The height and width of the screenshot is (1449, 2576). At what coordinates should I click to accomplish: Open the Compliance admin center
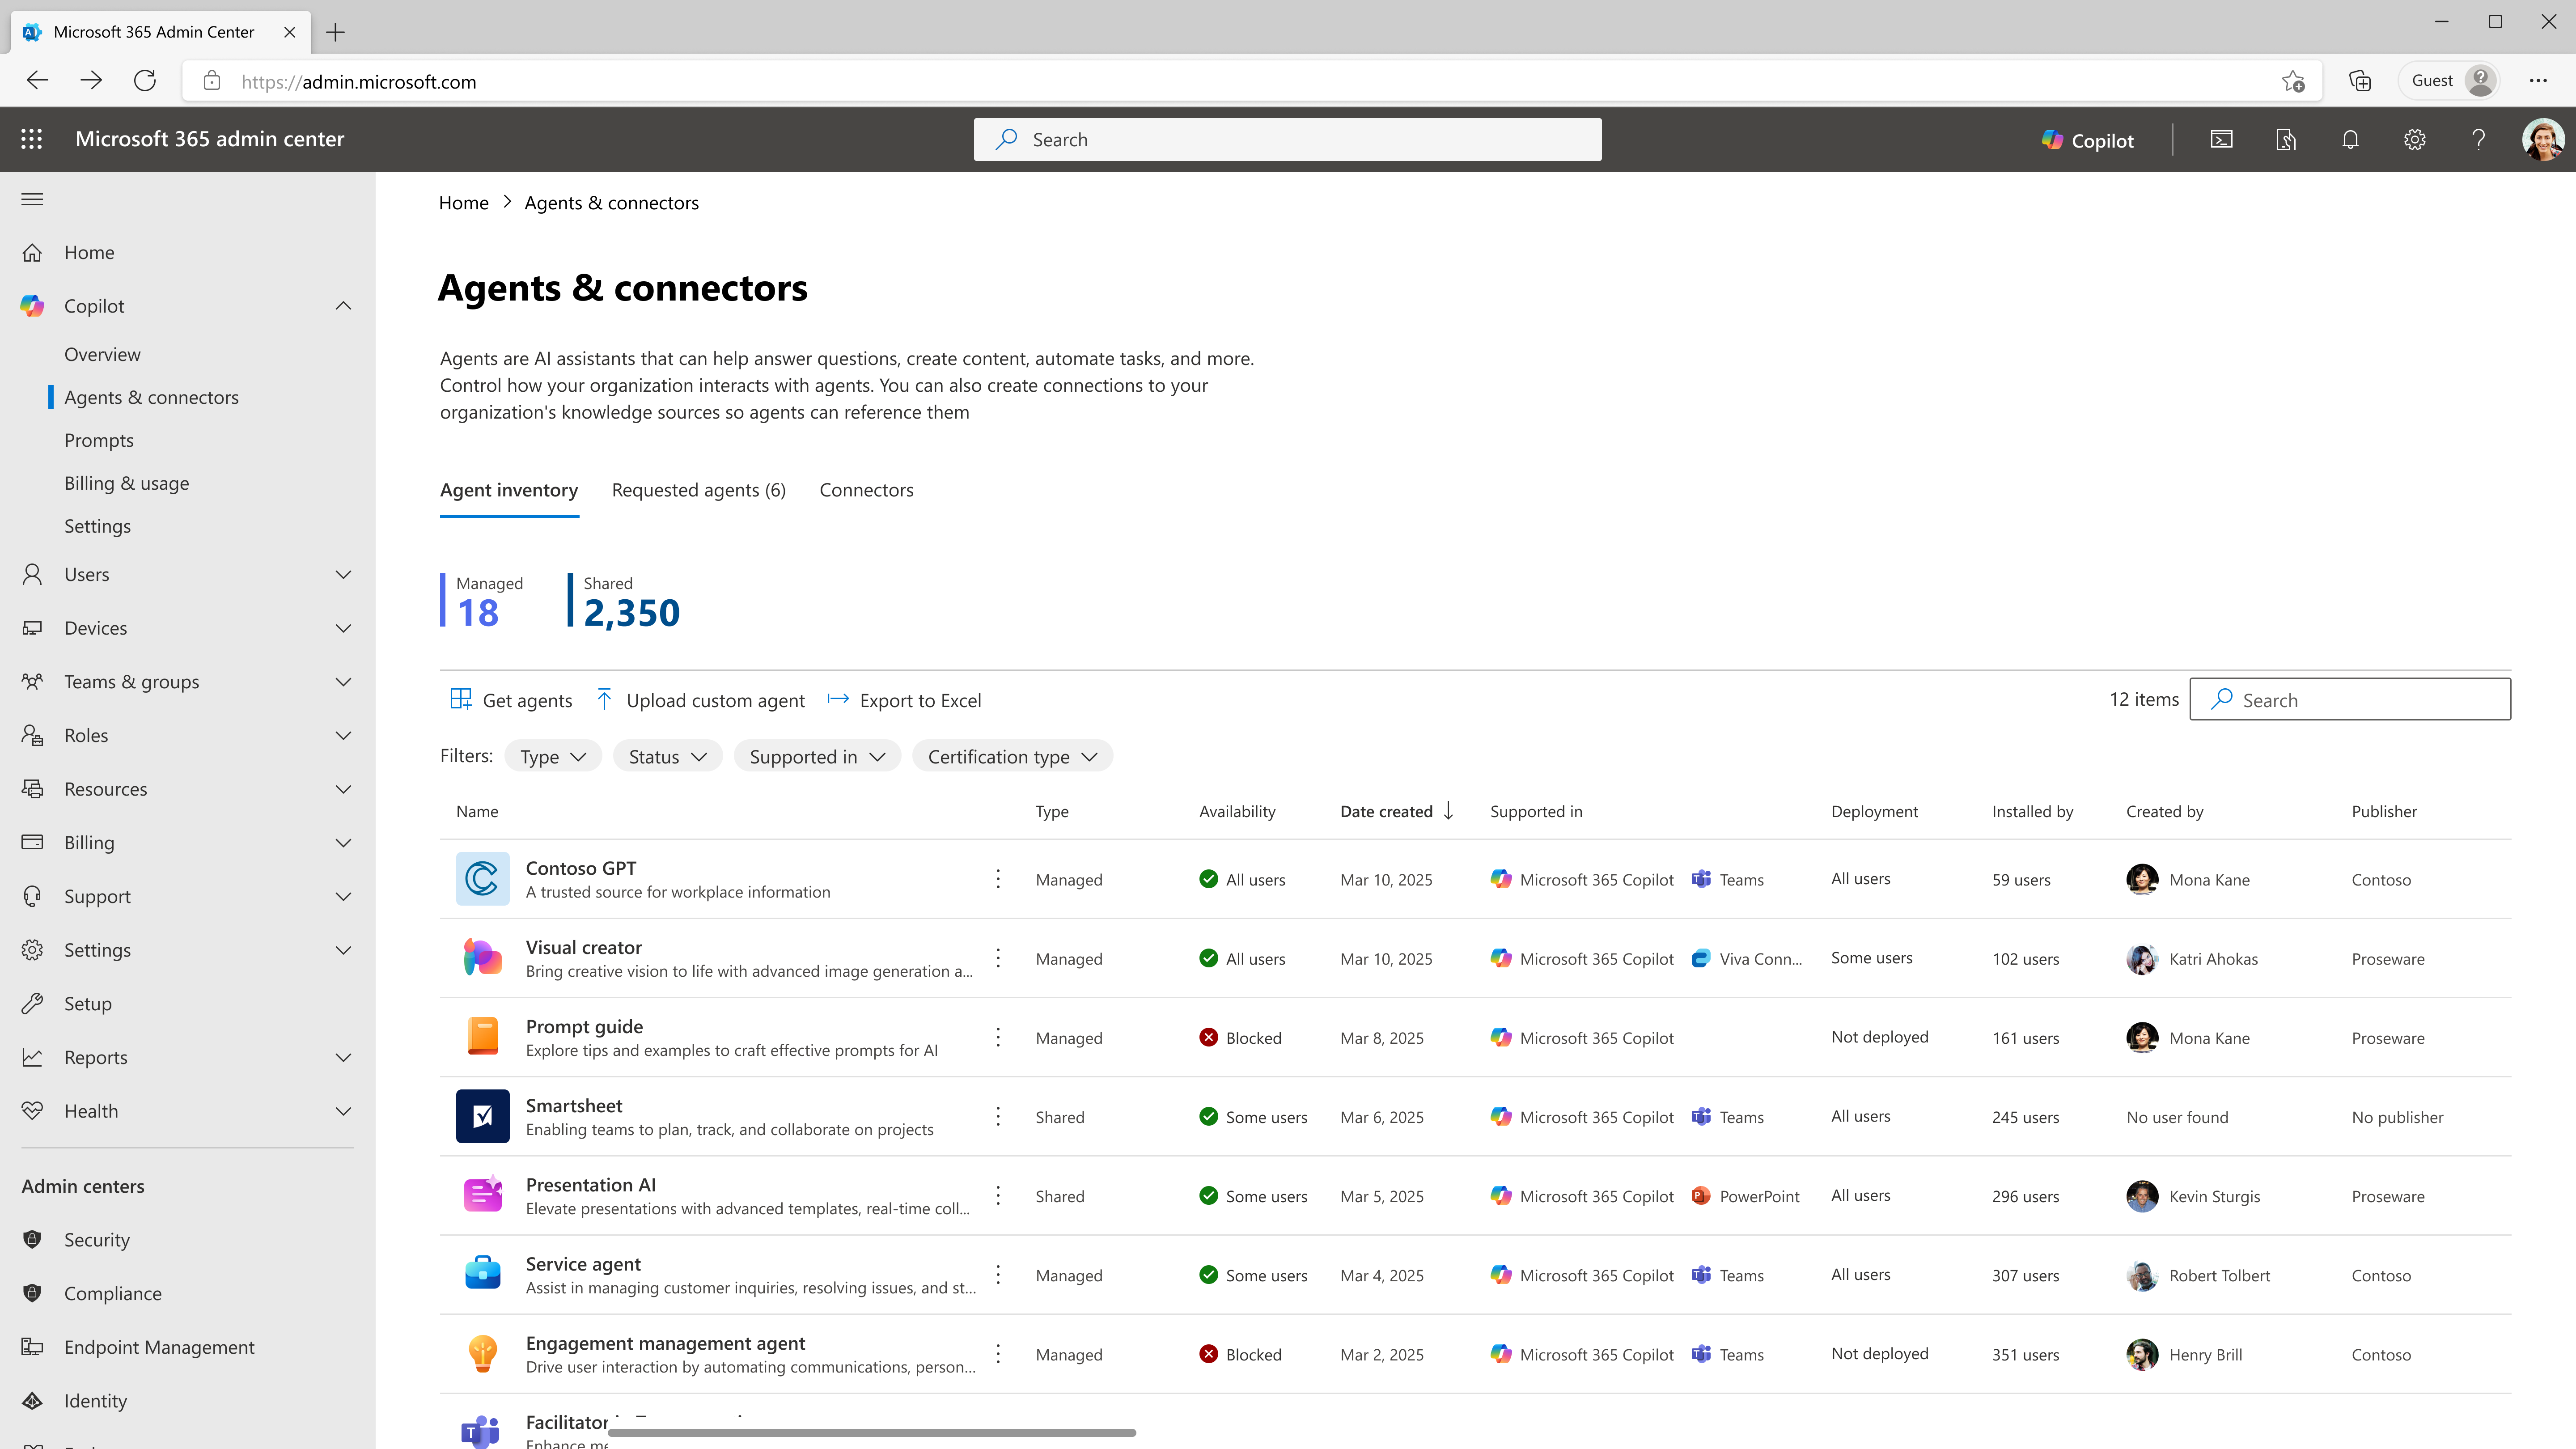113,1294
